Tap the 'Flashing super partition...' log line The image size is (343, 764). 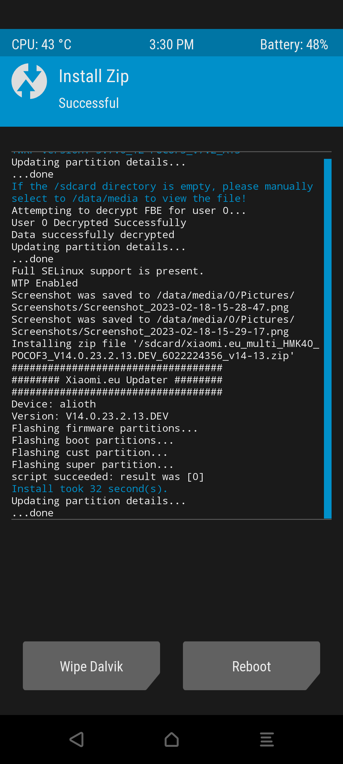93,464
